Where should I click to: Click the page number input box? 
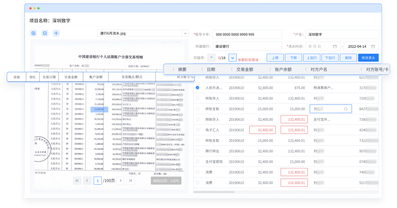(x=98, y=180)
